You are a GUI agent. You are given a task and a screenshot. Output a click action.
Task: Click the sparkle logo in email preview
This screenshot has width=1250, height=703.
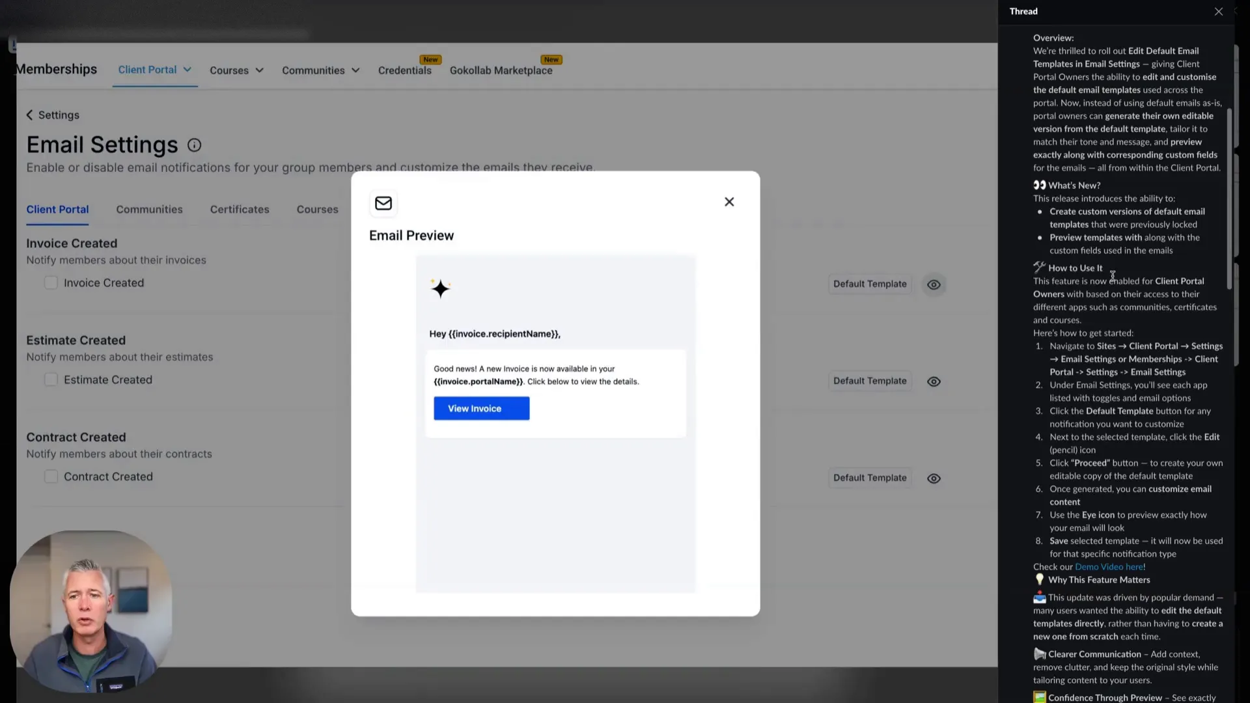click(x=441, y=288)
